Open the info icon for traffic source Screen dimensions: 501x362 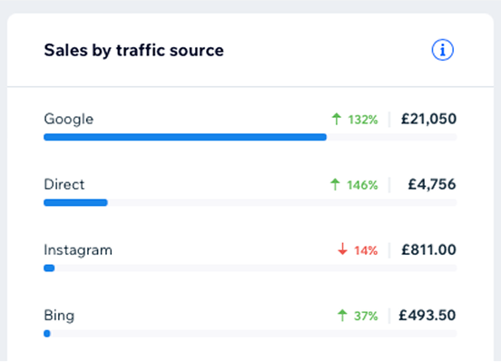[x=443, y=50]
